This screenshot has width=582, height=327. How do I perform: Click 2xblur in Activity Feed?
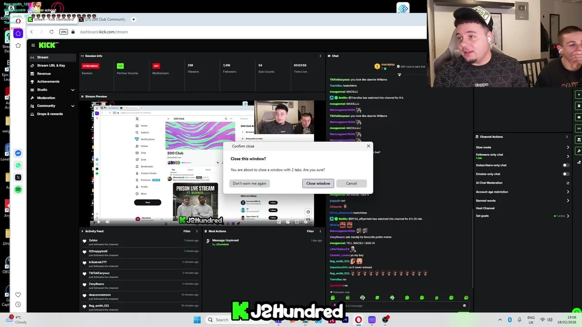coord(93,240)
